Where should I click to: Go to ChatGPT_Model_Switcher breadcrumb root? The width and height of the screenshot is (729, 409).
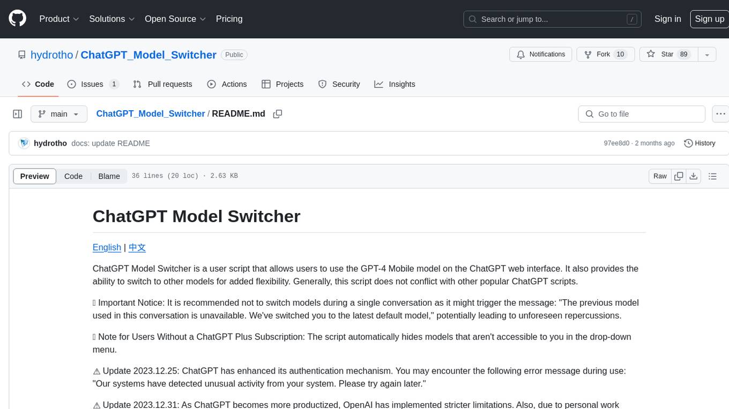click(151, 113)
